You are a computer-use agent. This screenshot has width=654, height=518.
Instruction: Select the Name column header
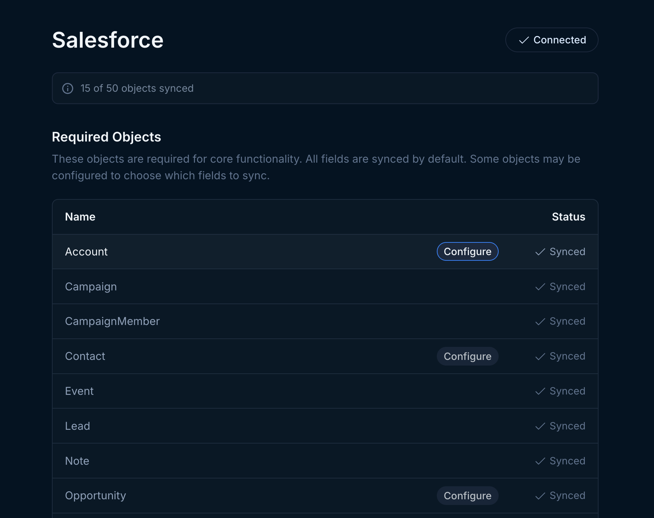(80, 217)
